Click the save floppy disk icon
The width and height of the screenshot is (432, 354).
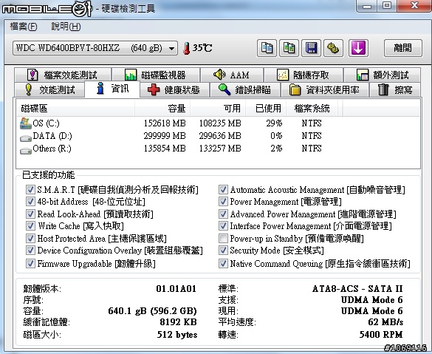(x=311, y=48)
